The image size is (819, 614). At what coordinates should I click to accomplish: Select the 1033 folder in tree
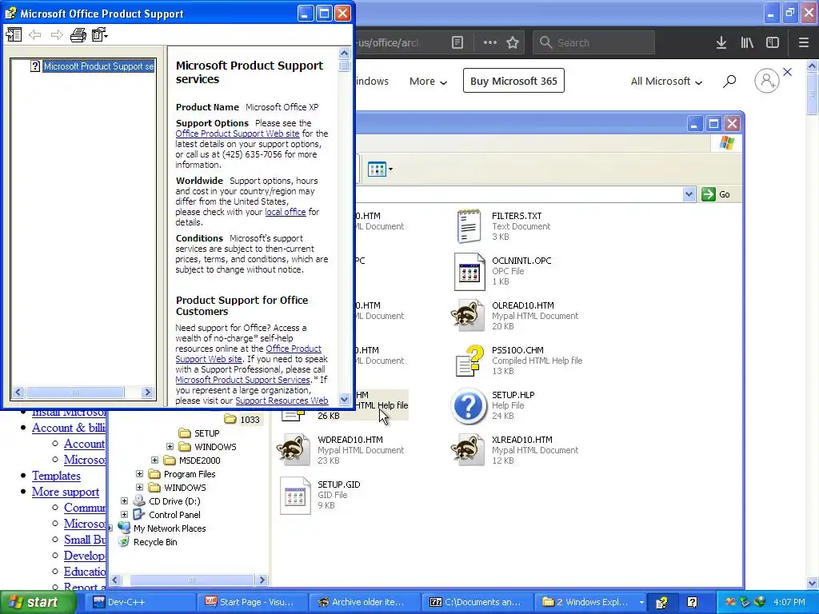(x=250, y=419)
